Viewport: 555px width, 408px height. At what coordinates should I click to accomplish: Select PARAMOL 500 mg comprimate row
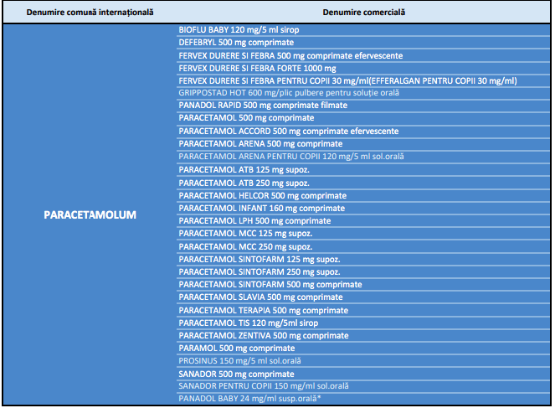[363, 349]
